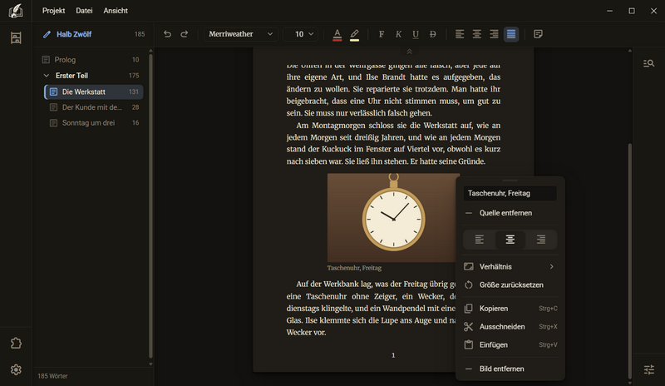Select justified text alignment
665x386 pixels.
tap(511, 34)
